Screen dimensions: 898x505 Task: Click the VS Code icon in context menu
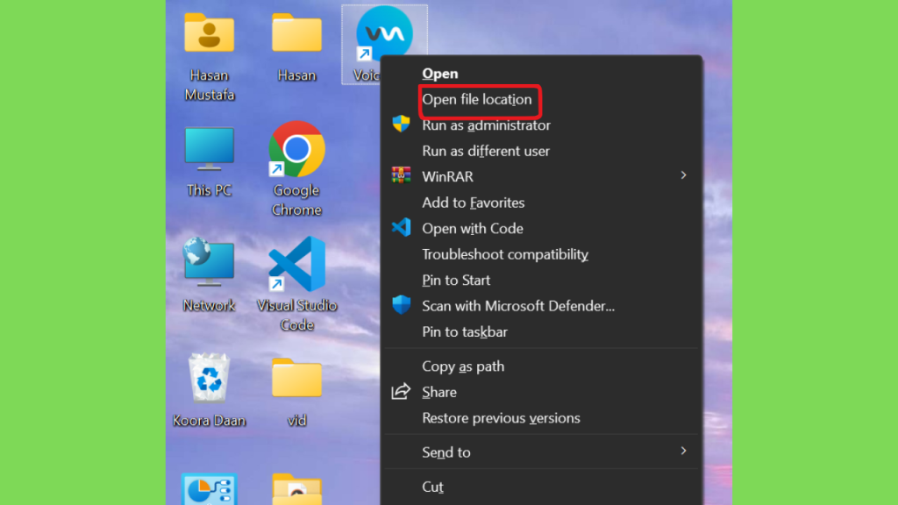[401, 227]
